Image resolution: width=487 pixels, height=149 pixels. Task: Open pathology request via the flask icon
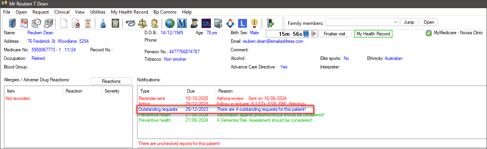click(103, 23)
